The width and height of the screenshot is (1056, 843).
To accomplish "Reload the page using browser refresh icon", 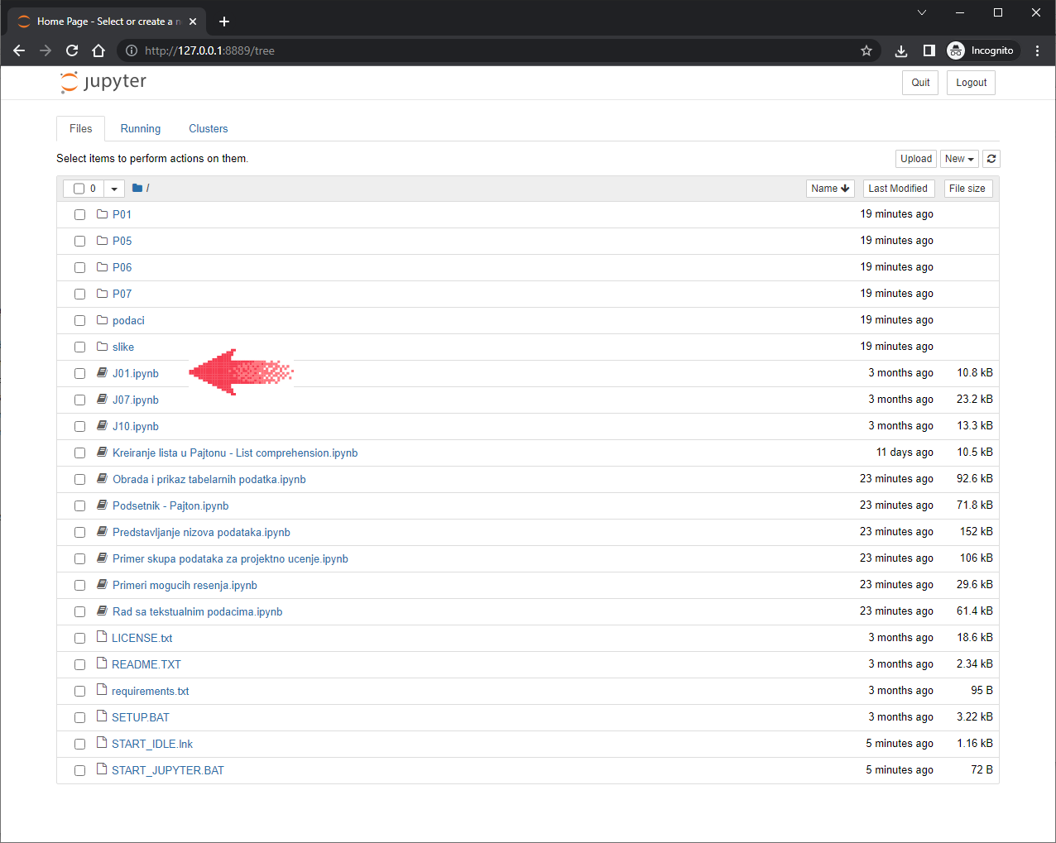I will (72, 50).
